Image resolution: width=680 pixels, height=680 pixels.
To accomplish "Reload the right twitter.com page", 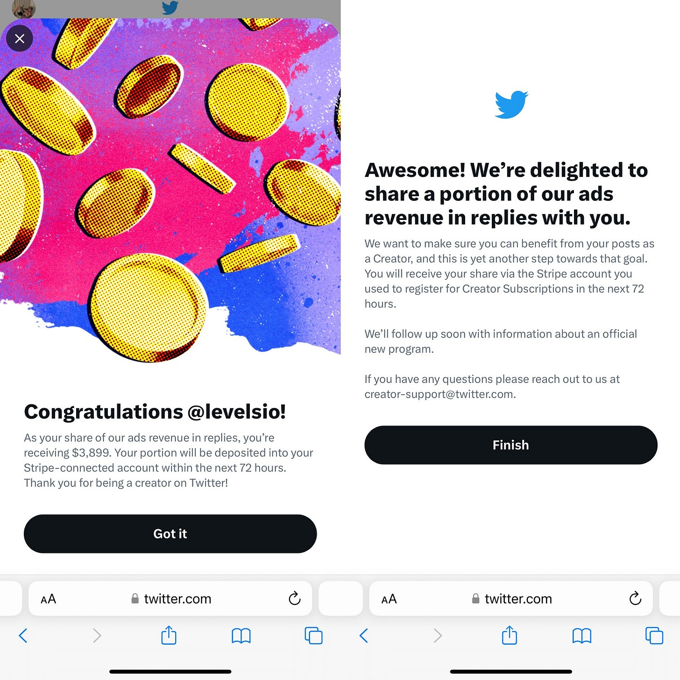I will coord(635,598).
